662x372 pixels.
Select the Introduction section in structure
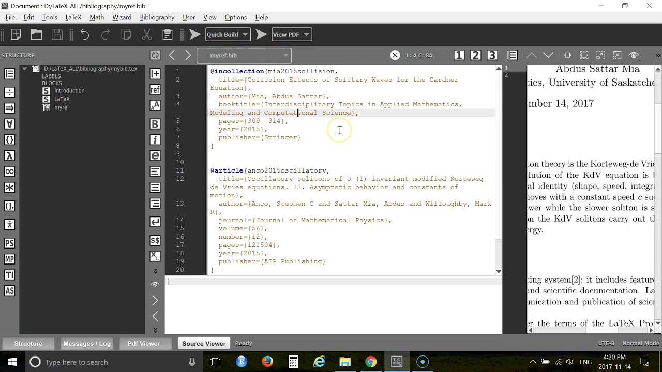69,91
